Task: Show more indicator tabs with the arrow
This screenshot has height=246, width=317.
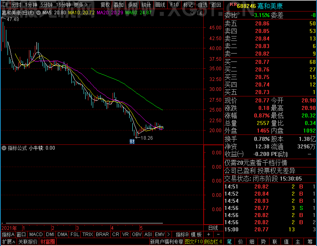Action: pyautogui.click(x=169, y=234)
